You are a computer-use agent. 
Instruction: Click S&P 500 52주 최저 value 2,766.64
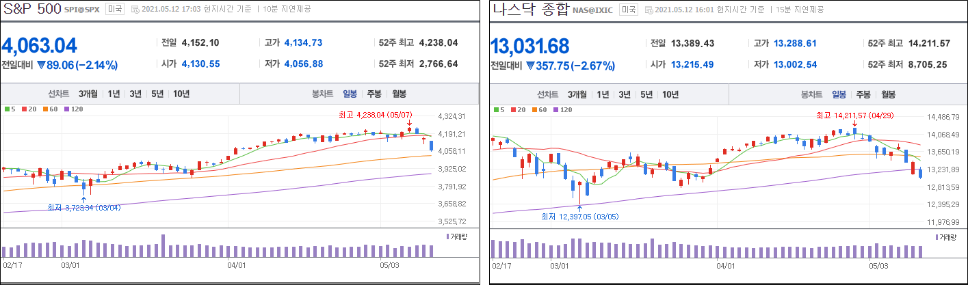[439, 64]
